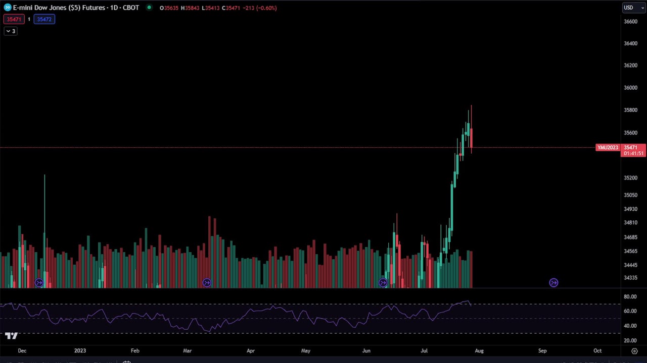Click the high value H35843
Image resolution: width=647 pixels, height=363 pixels.
[x=190, y=8]
